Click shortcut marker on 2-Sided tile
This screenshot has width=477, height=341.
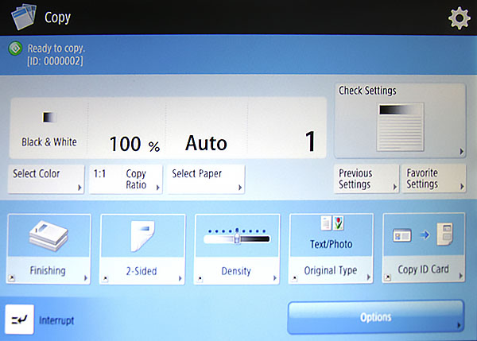(x=105, y=278)
